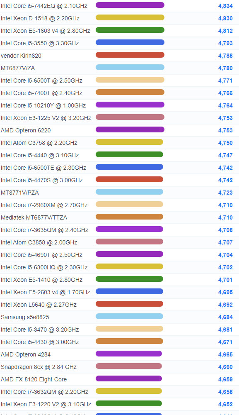The image size is (239, 415).
Task: Open the Intel Core i5-7442EQ @ 2.10GHz link
Action: click(x=44, y=6)
